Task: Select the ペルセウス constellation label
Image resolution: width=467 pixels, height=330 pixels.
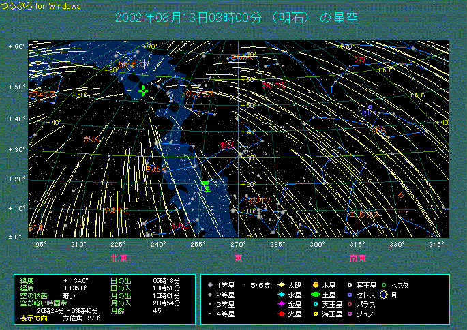Action: coord(197,93)
